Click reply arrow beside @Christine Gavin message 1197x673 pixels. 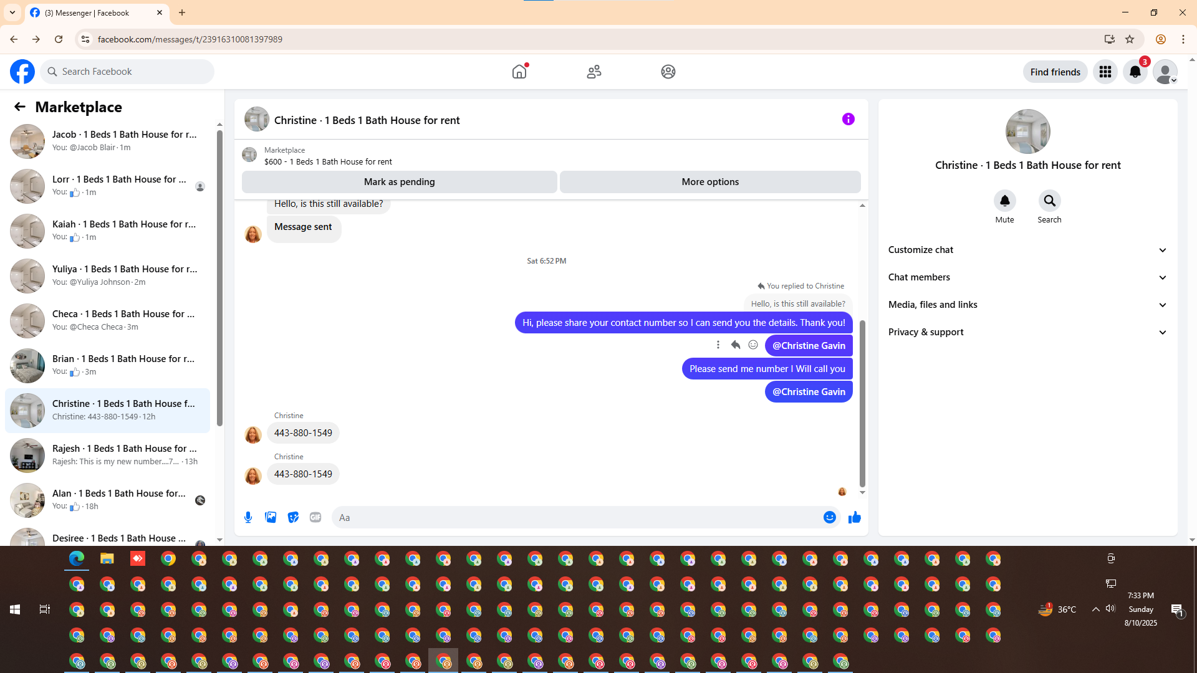click(736, 345)
